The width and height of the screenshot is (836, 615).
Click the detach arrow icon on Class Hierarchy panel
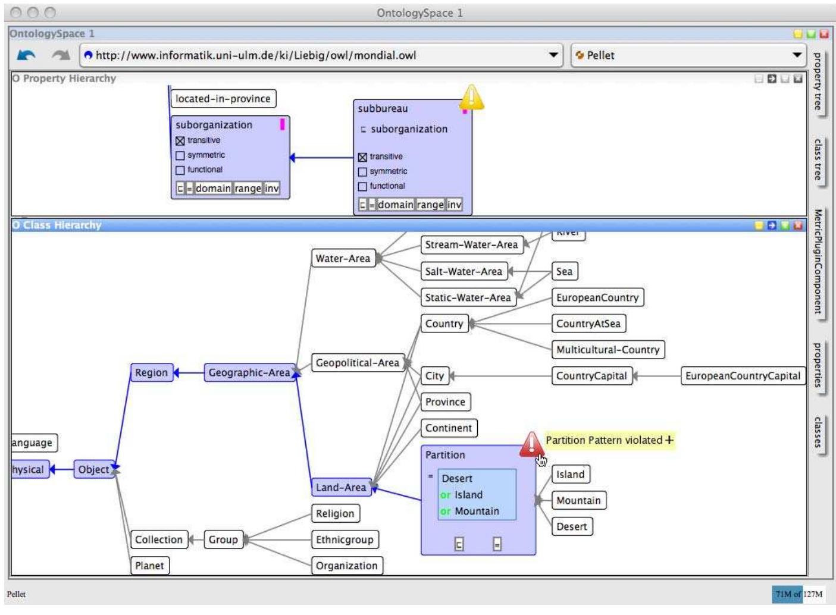771,226
